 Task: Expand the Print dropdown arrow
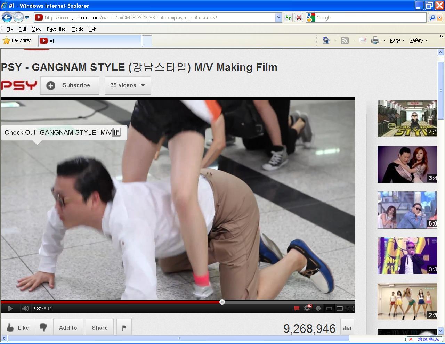click(x=384, y=40)
